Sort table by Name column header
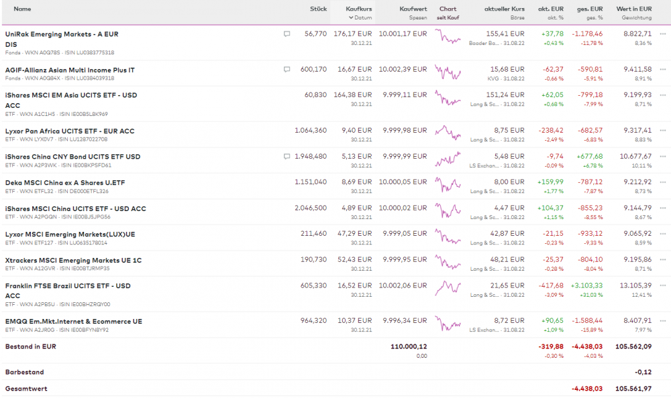 (22, 9)
